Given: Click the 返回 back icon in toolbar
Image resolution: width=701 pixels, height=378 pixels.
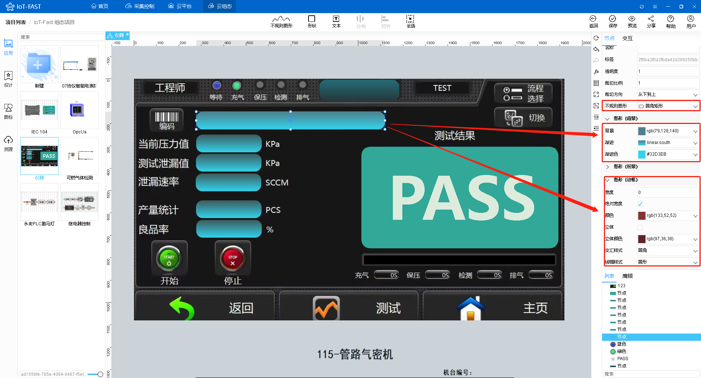Looking at the screenshot, I should (593, 22).
